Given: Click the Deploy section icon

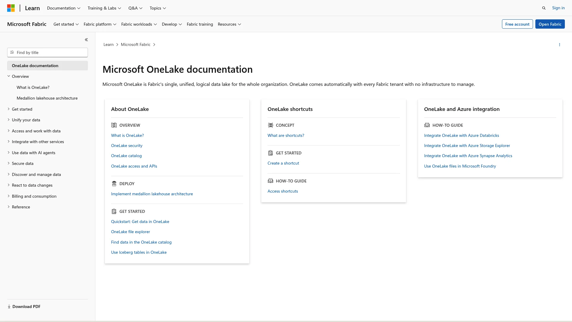Looking at the screenshot, I should [114, 184].
